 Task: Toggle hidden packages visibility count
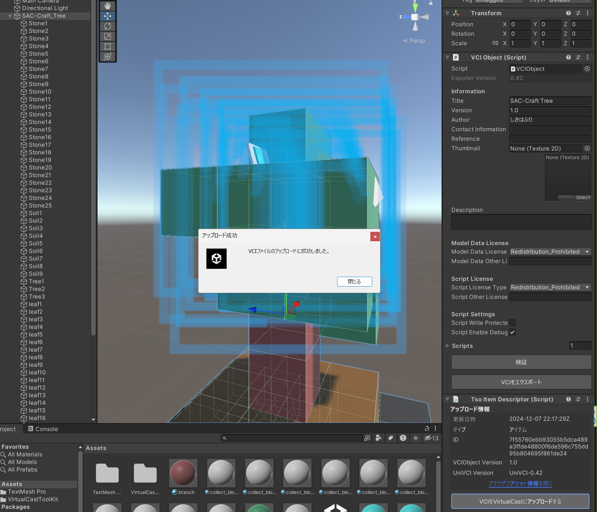431,438
